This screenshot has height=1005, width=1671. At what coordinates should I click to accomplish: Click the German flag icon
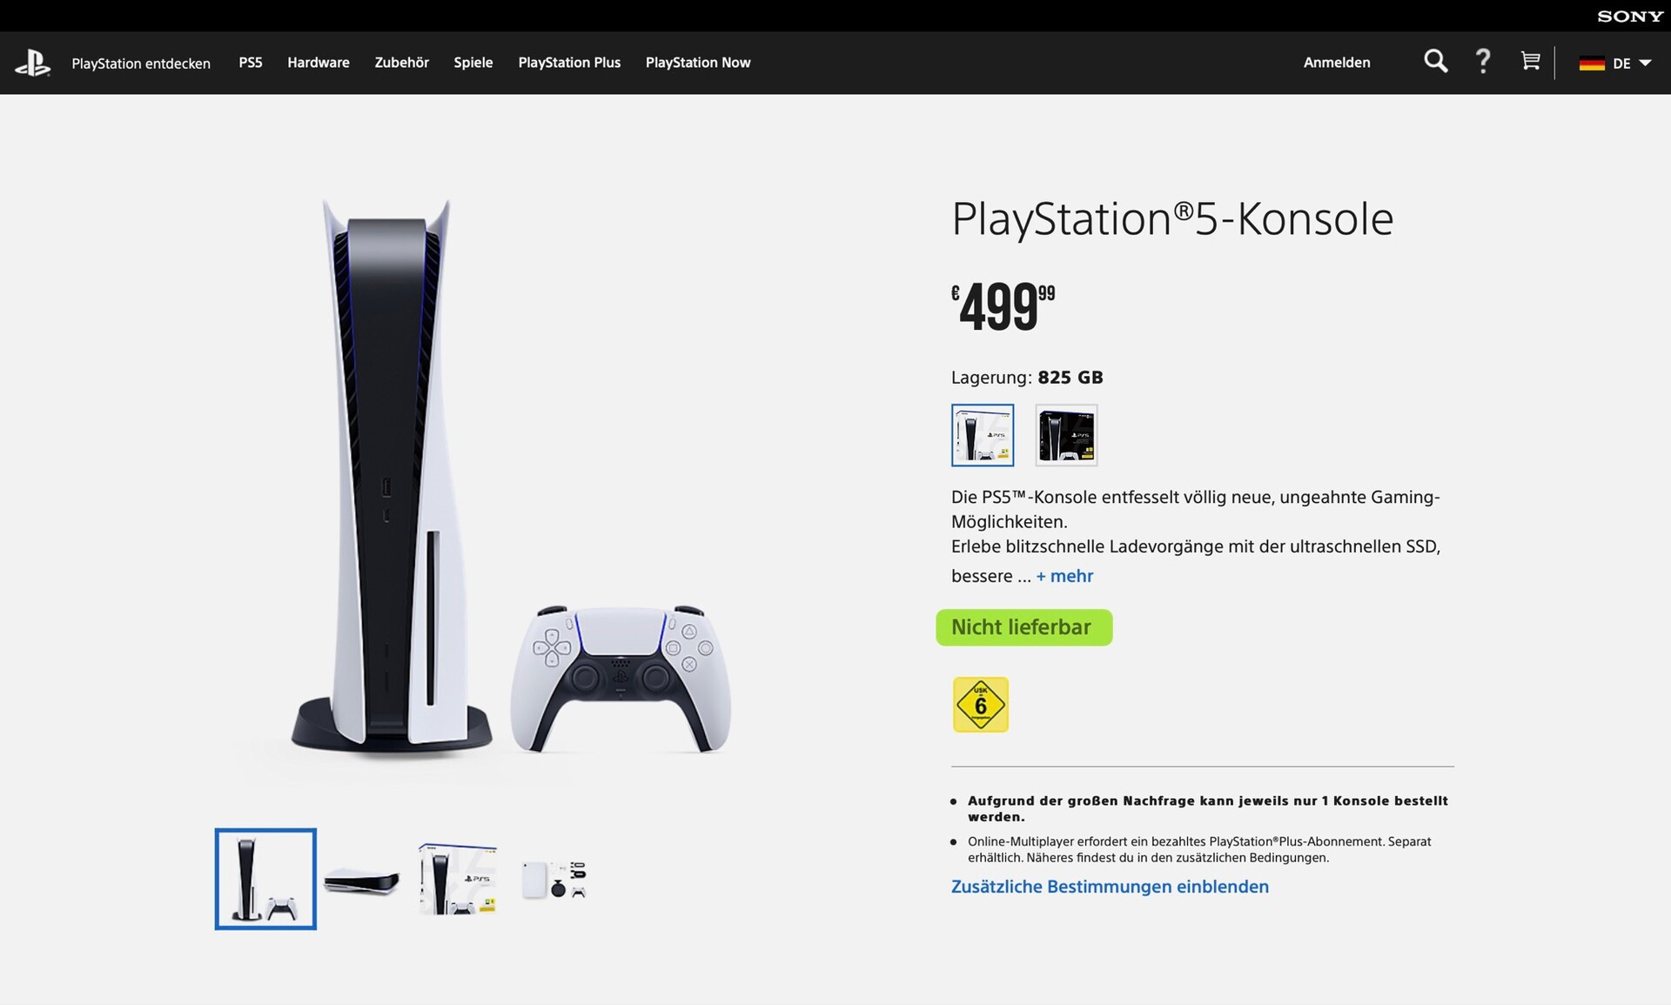pos(1592,64)
